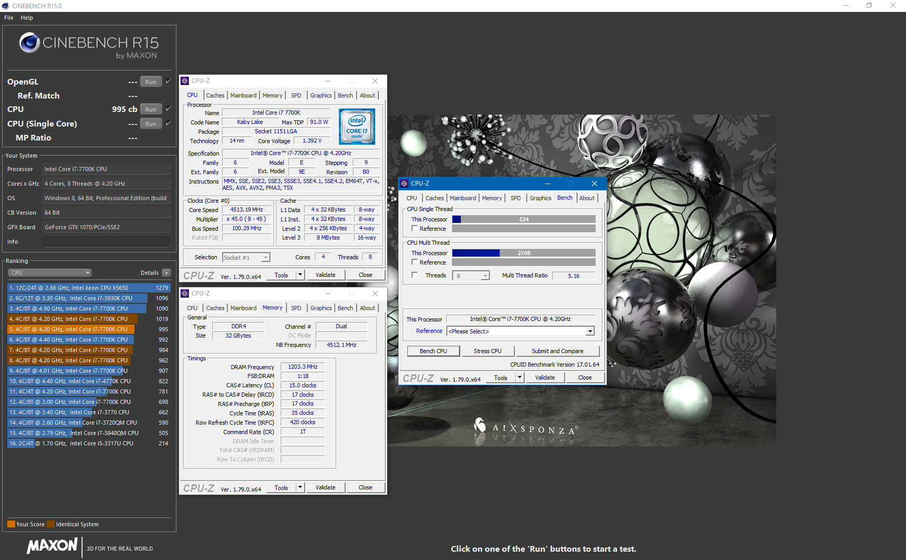Viewport: 906px width, 560px height.
Task: Open the About tab in the Bench window
Action: (587, 198)
